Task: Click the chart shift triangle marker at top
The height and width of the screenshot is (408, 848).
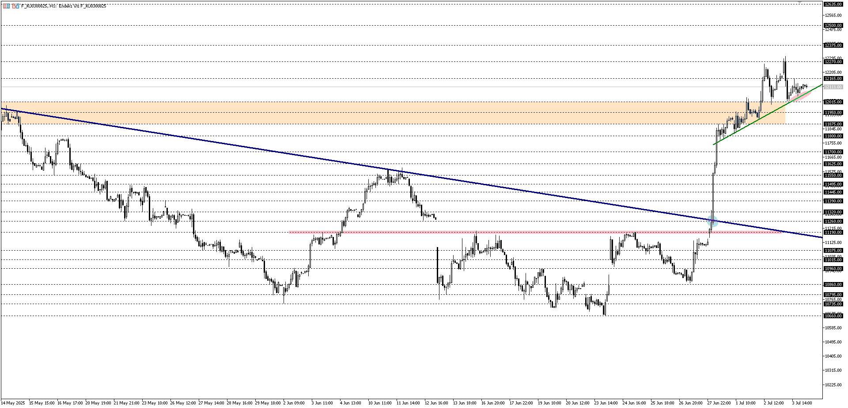Action: pos(799,2)
